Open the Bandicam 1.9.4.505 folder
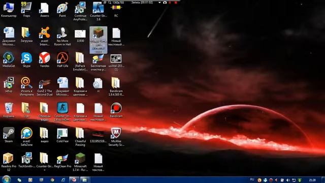The image size is (325, 183). (x=116, y=86)
